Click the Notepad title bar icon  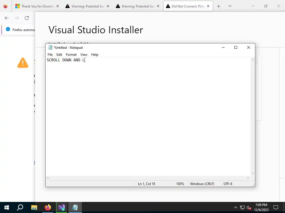coord(50,47)
